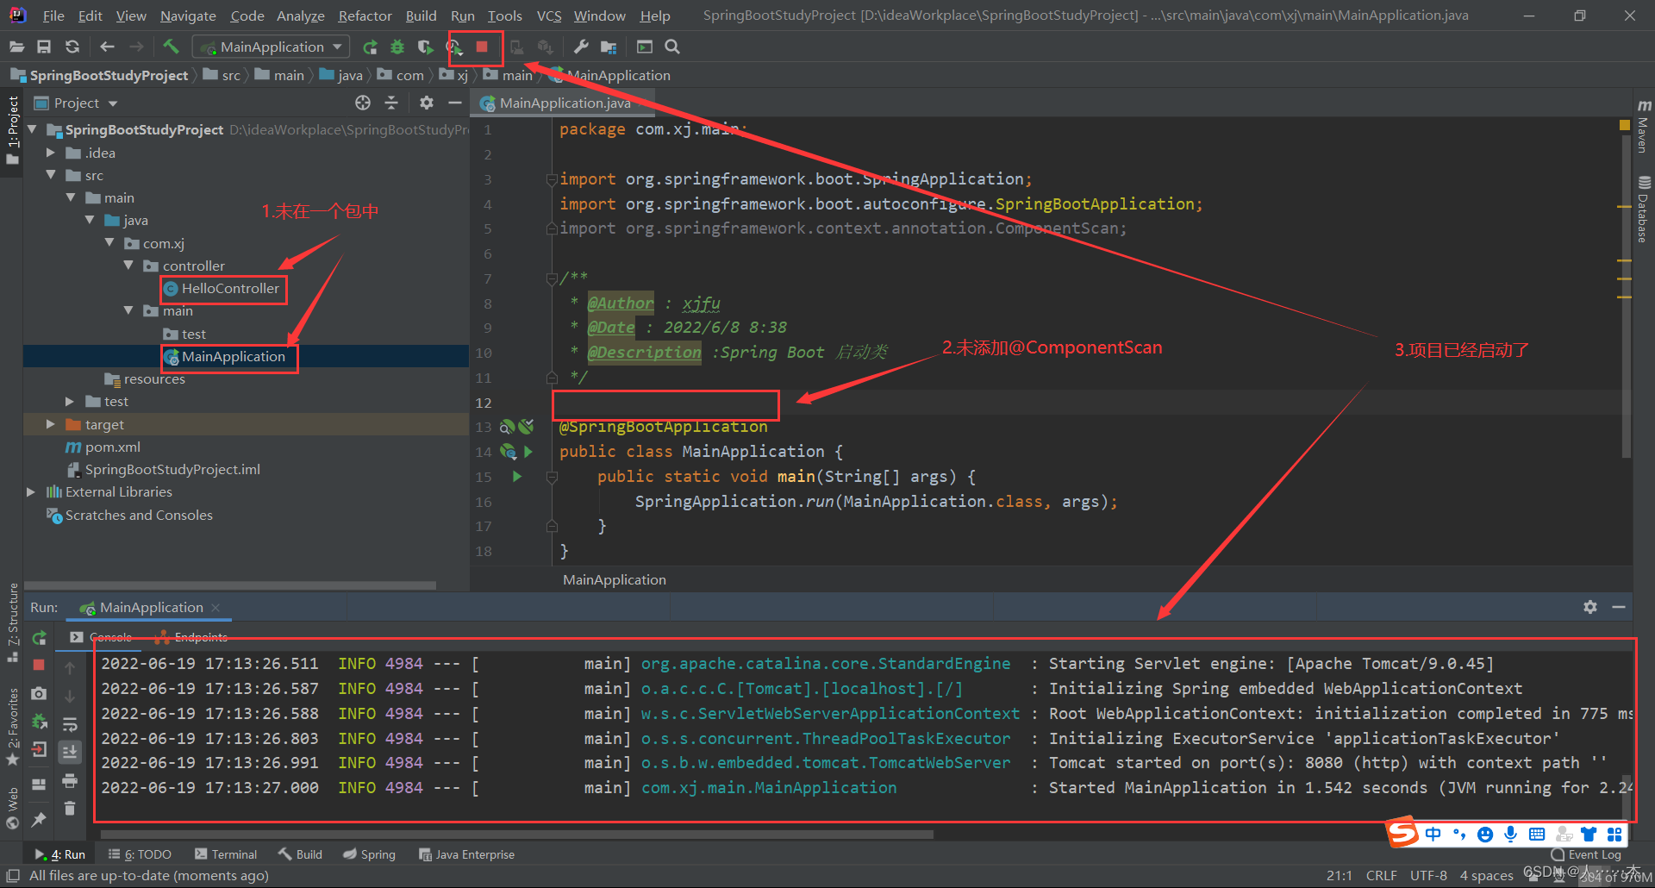The width and height of the screenshot is (1655, 888).
Task: Select HelloController in the project tree
Action: (230, 289)
